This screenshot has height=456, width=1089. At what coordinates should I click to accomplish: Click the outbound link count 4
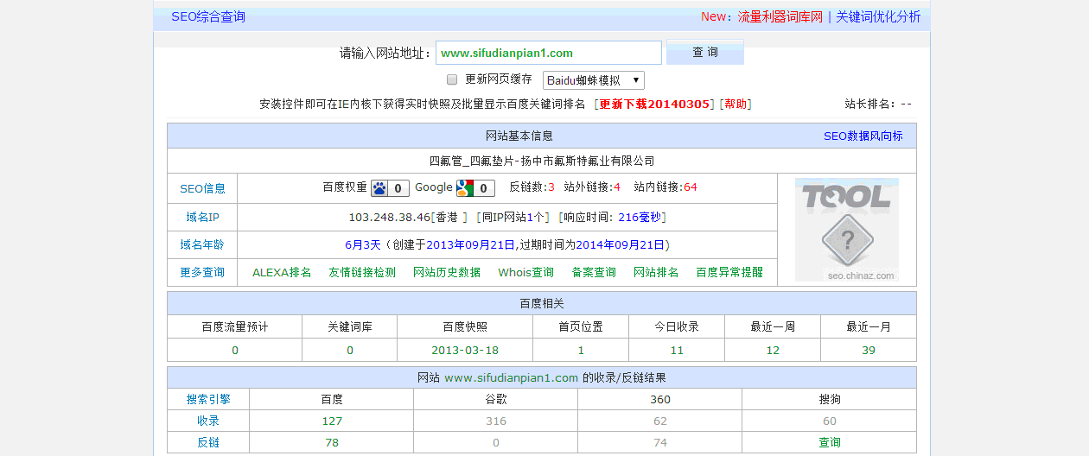pyautogui.click(x=616, y=187)
